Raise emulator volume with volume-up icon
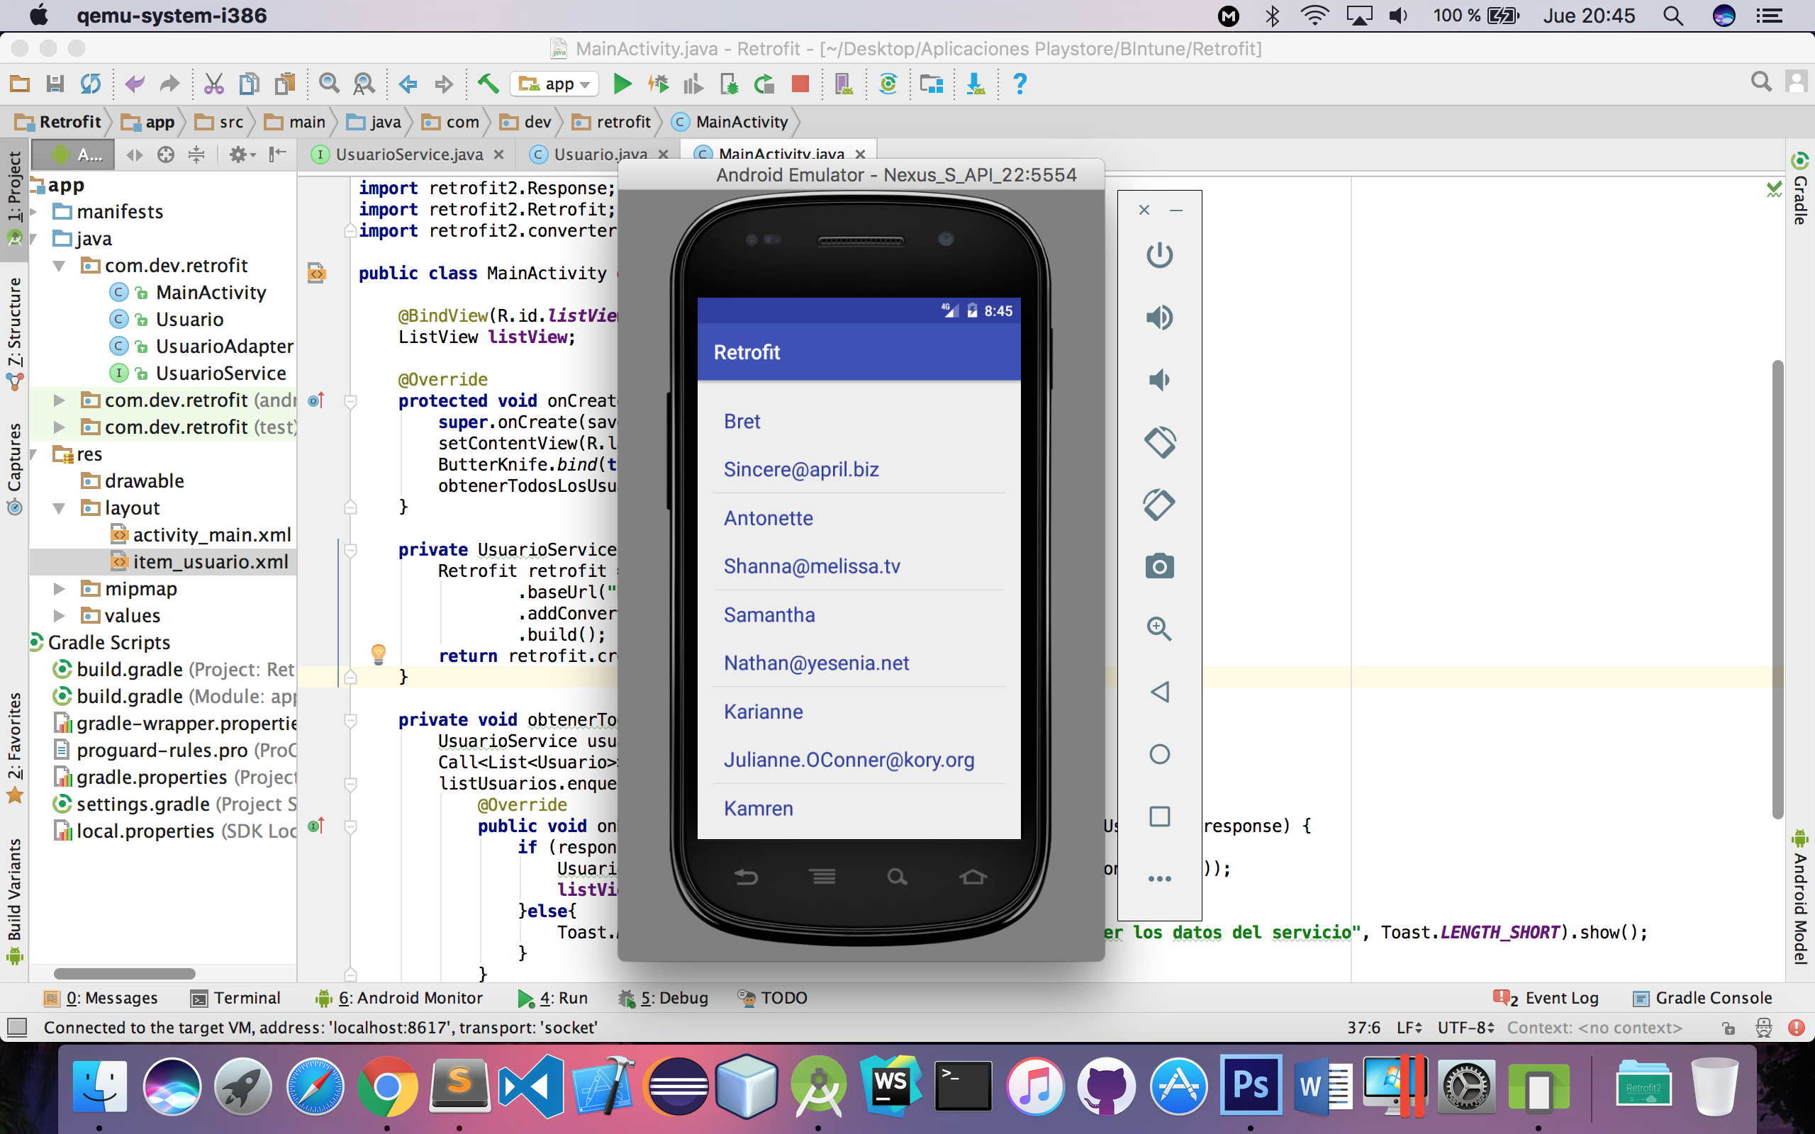This screenshot has height=1134, width=1815. pos(1158,318)
